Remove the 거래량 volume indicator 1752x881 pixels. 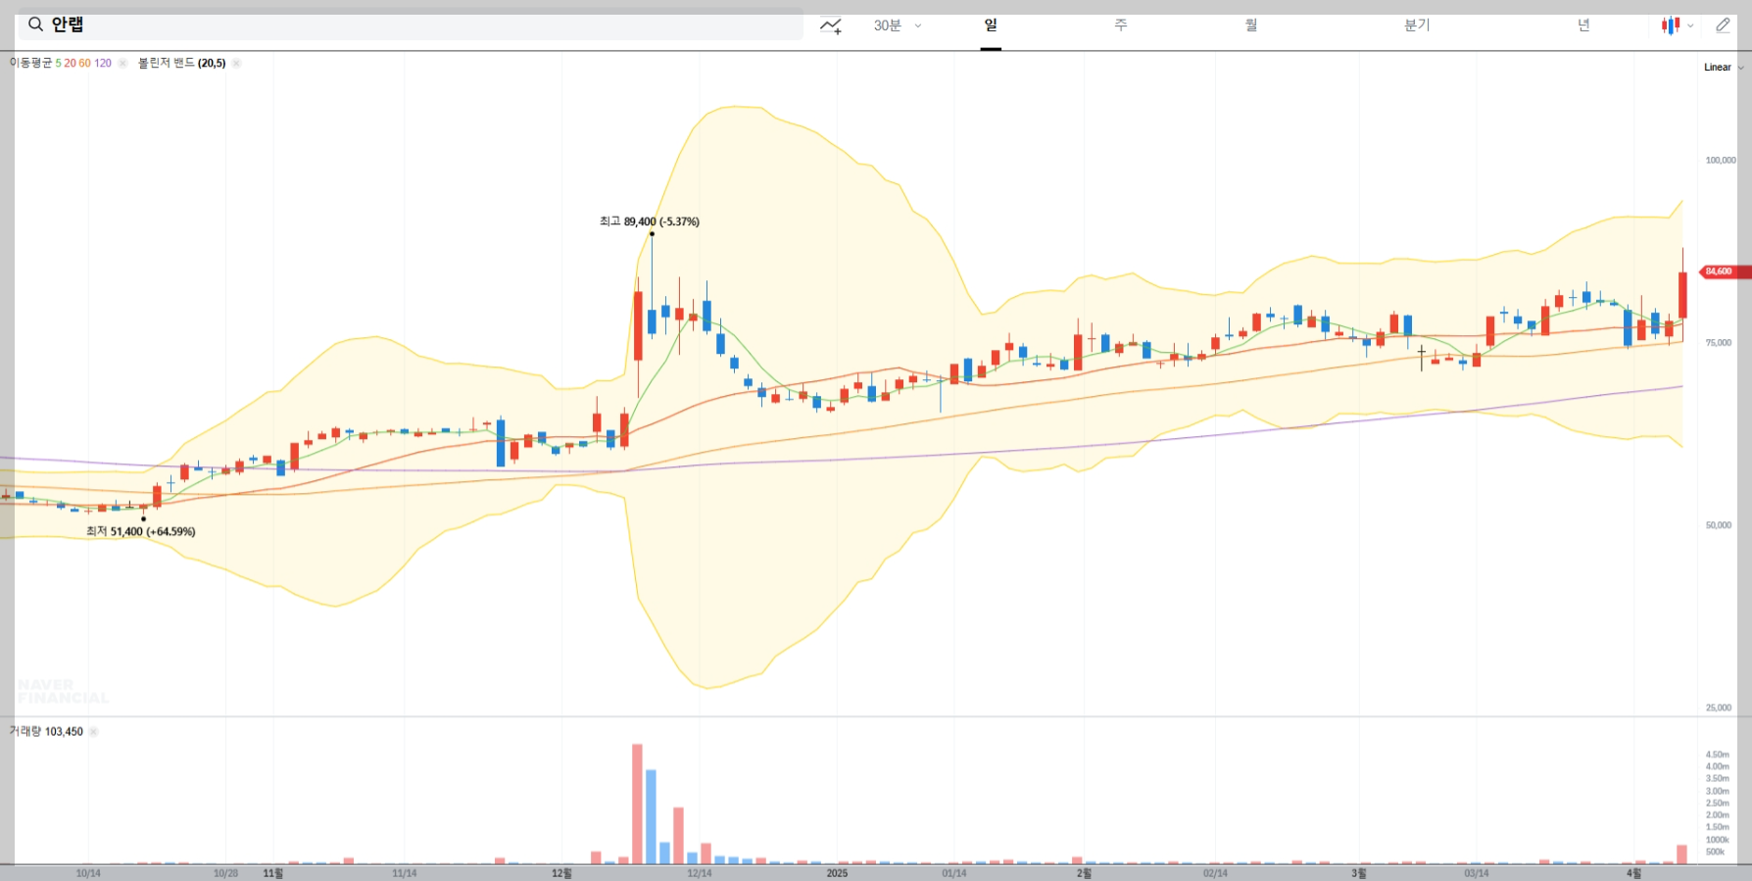click(94, 732)
